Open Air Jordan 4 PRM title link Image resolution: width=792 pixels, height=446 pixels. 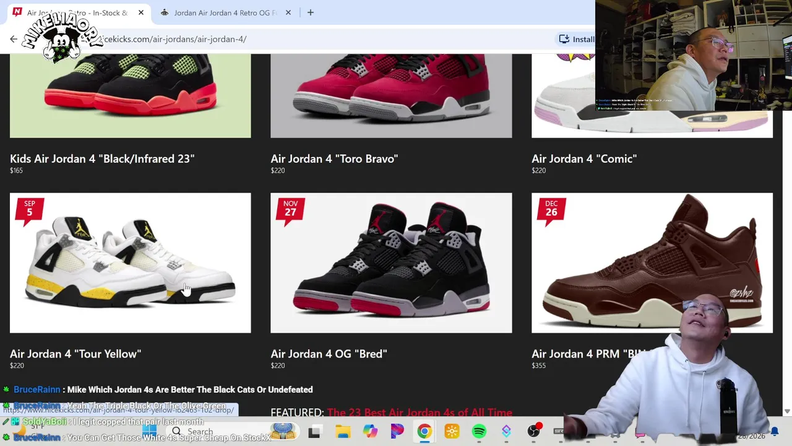(588, 354)
